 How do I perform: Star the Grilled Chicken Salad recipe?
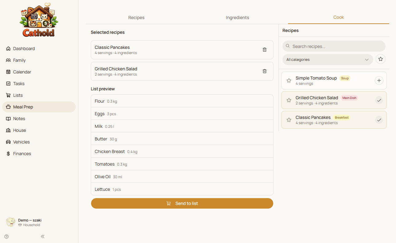pyautogui.click(x=289, y=100)
